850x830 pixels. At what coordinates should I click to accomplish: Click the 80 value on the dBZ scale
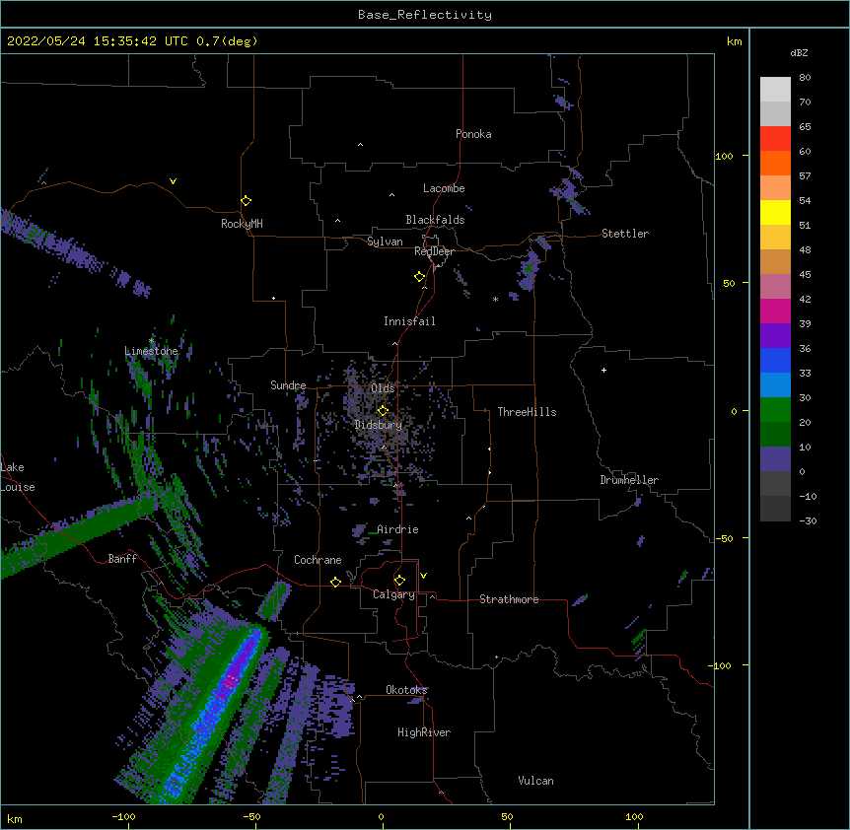tap(805, 78)
